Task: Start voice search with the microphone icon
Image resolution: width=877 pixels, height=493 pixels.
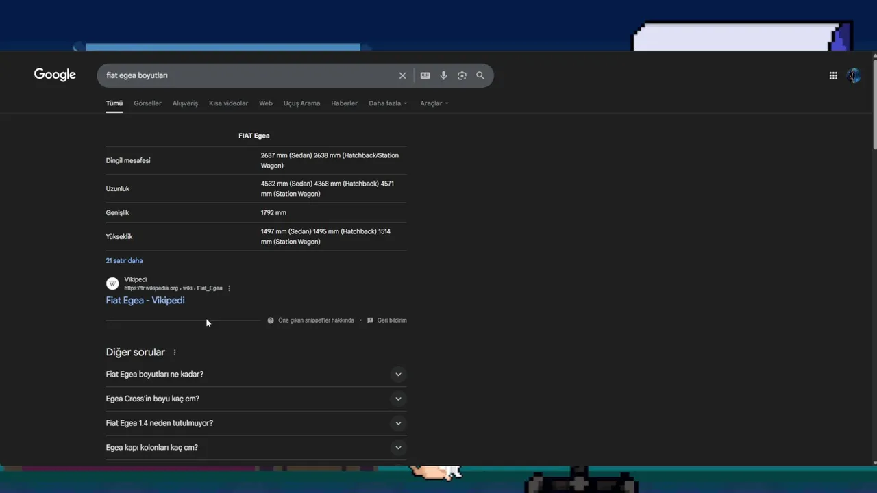Action: coord(443,75)
